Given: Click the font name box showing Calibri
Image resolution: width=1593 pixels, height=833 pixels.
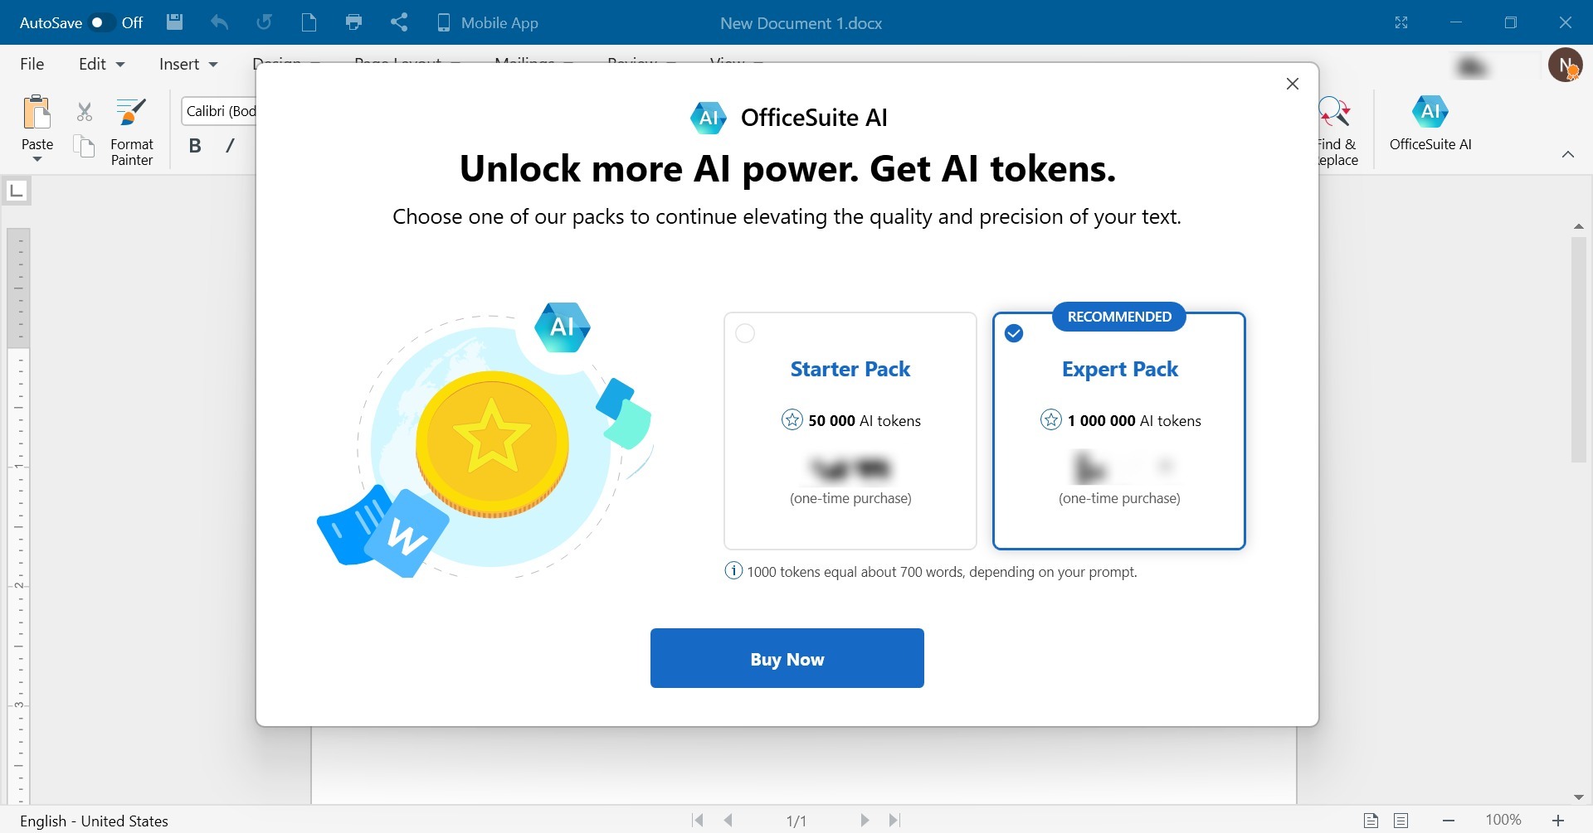Looking at the screenshot, I should coord(219,111).
